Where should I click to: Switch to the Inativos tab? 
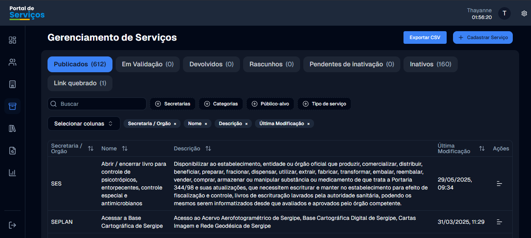(x=430, y=64)
